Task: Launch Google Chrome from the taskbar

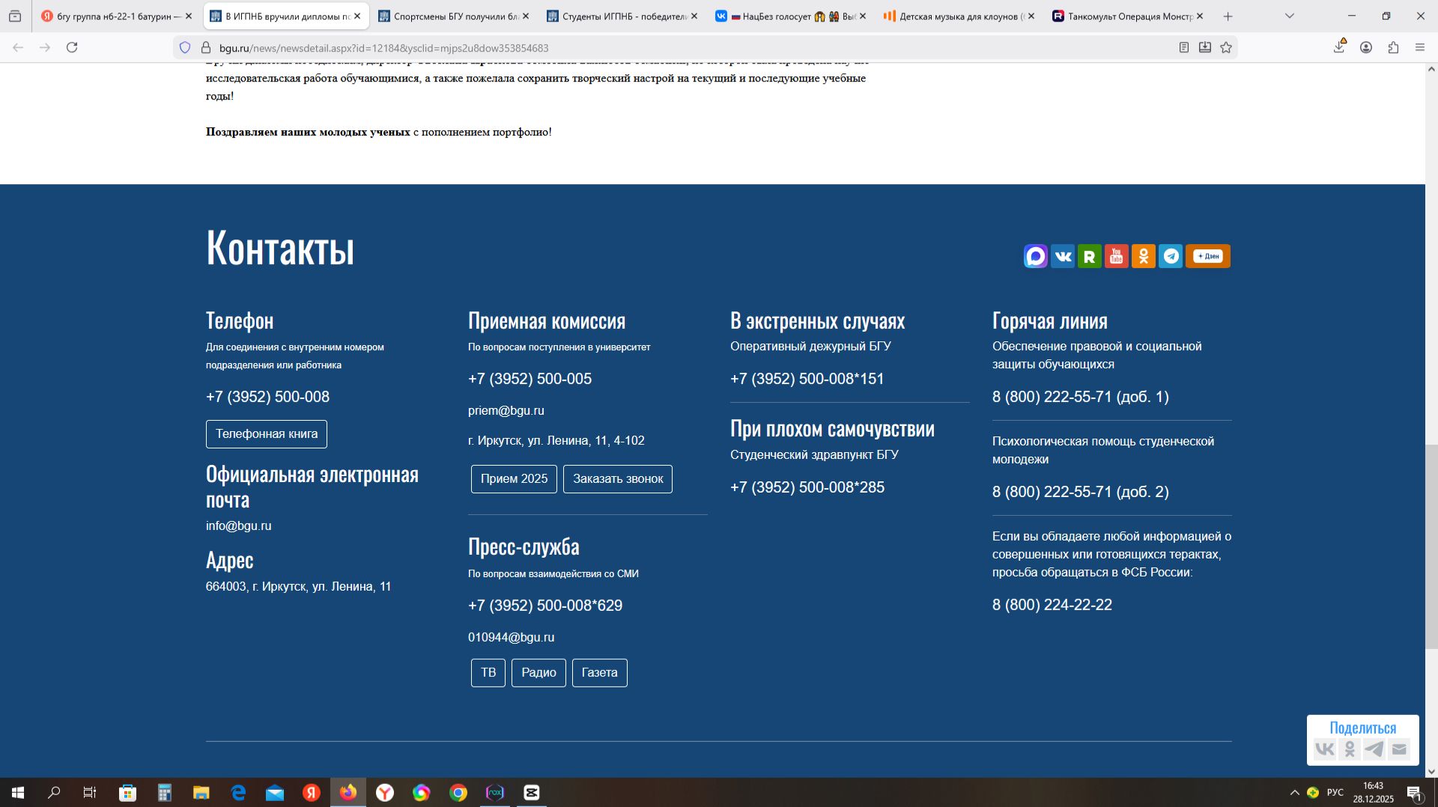Action: (458, 793)
